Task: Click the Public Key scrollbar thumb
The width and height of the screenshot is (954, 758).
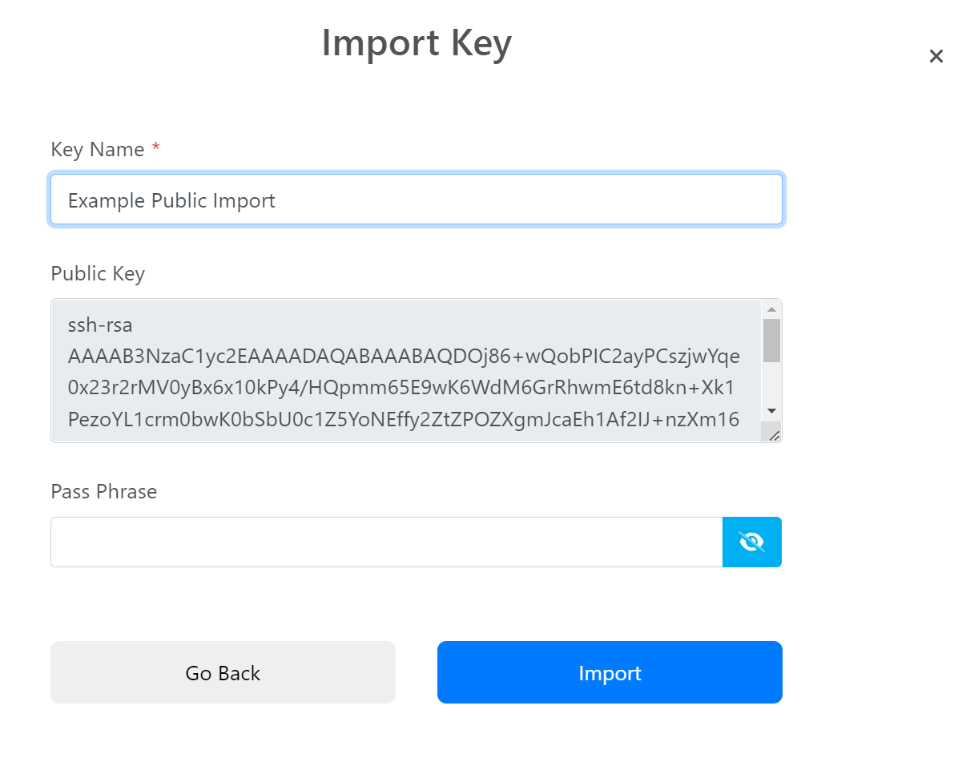Action: point(771,341)
